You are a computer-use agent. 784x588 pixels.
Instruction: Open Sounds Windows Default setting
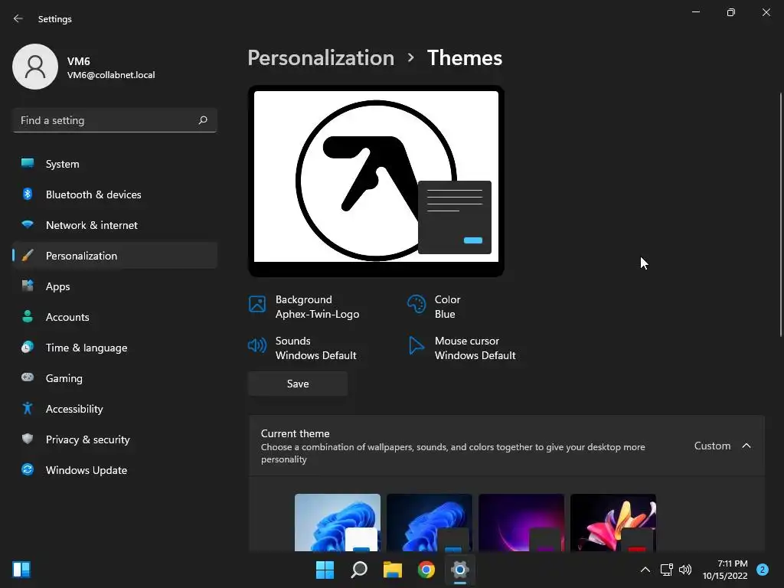click(302, 348)
